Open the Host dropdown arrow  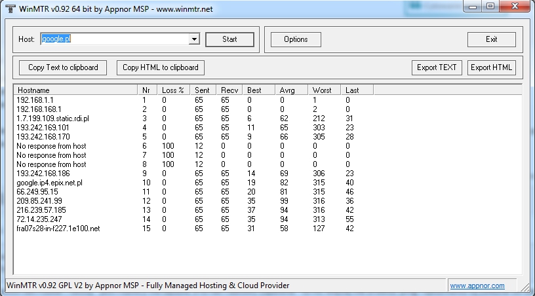pyautogui.click(x=194, y=39)
